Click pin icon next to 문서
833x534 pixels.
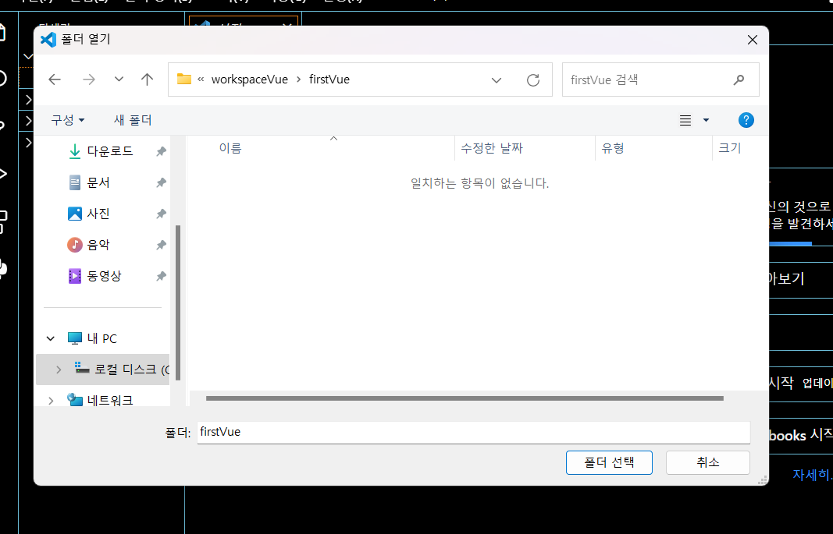point(161,183)
